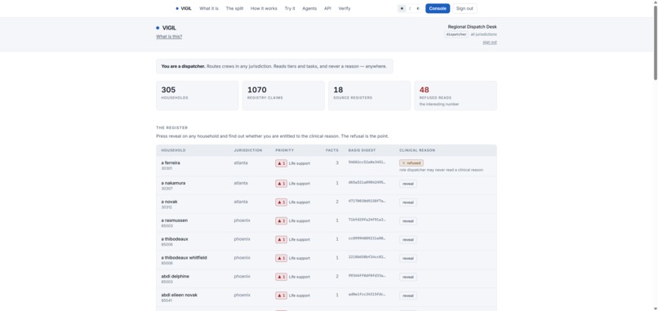Click the zip code 30301 under a ferreira
Image resolution: width=658 pixels, height=311 pixels.
(x=167, y=168)
